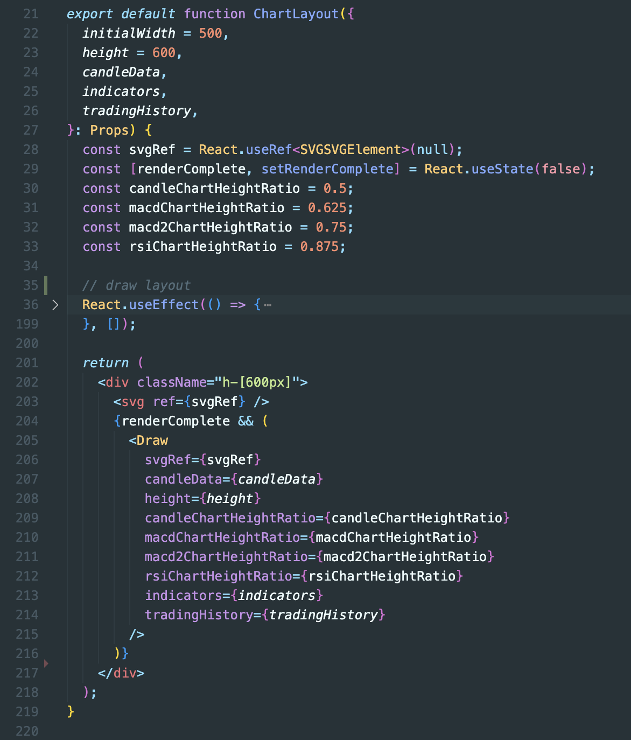
Task: Click rsiChartHeightRatio prop on line 212
Action: (219, 576)
